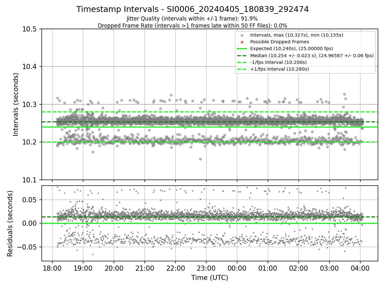This screenshot has height=289, width=385.
Task: Click the red marker beside "Possible Dropped Frames"
Action: click(242, 42)
